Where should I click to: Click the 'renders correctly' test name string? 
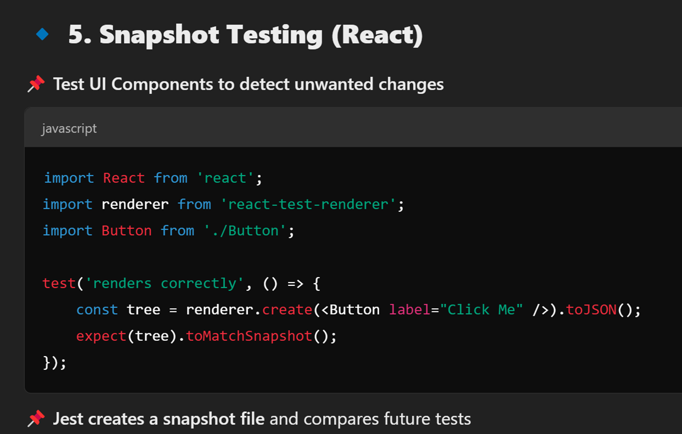click(161, 284)
